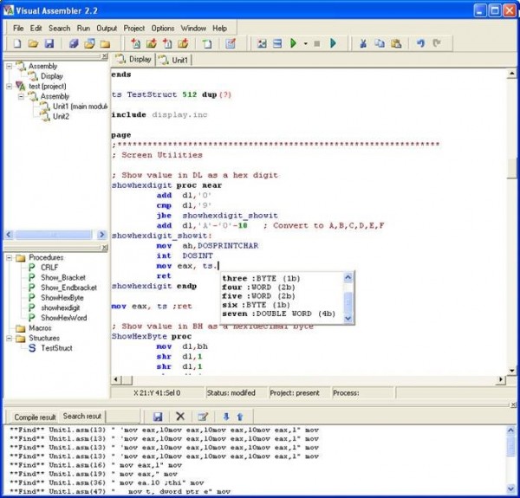Click the Paste toolbar icon
520x498 pixels.
(x=395, y=43)
